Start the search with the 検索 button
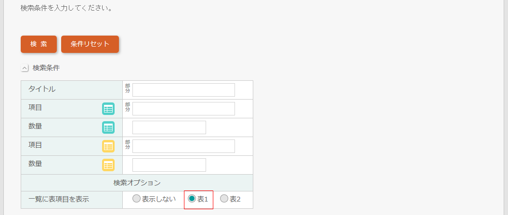This screenshot has width=508, height=215. click(x=39, y=44)
